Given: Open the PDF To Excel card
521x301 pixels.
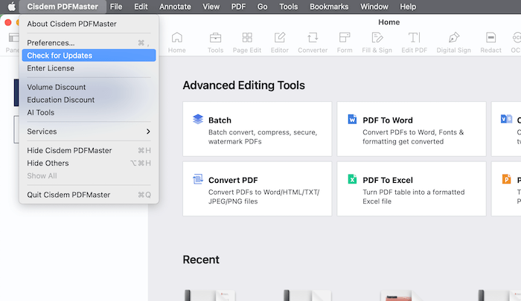Looking at the screenshot, I should pyautogui.click(x=412, y=189).
